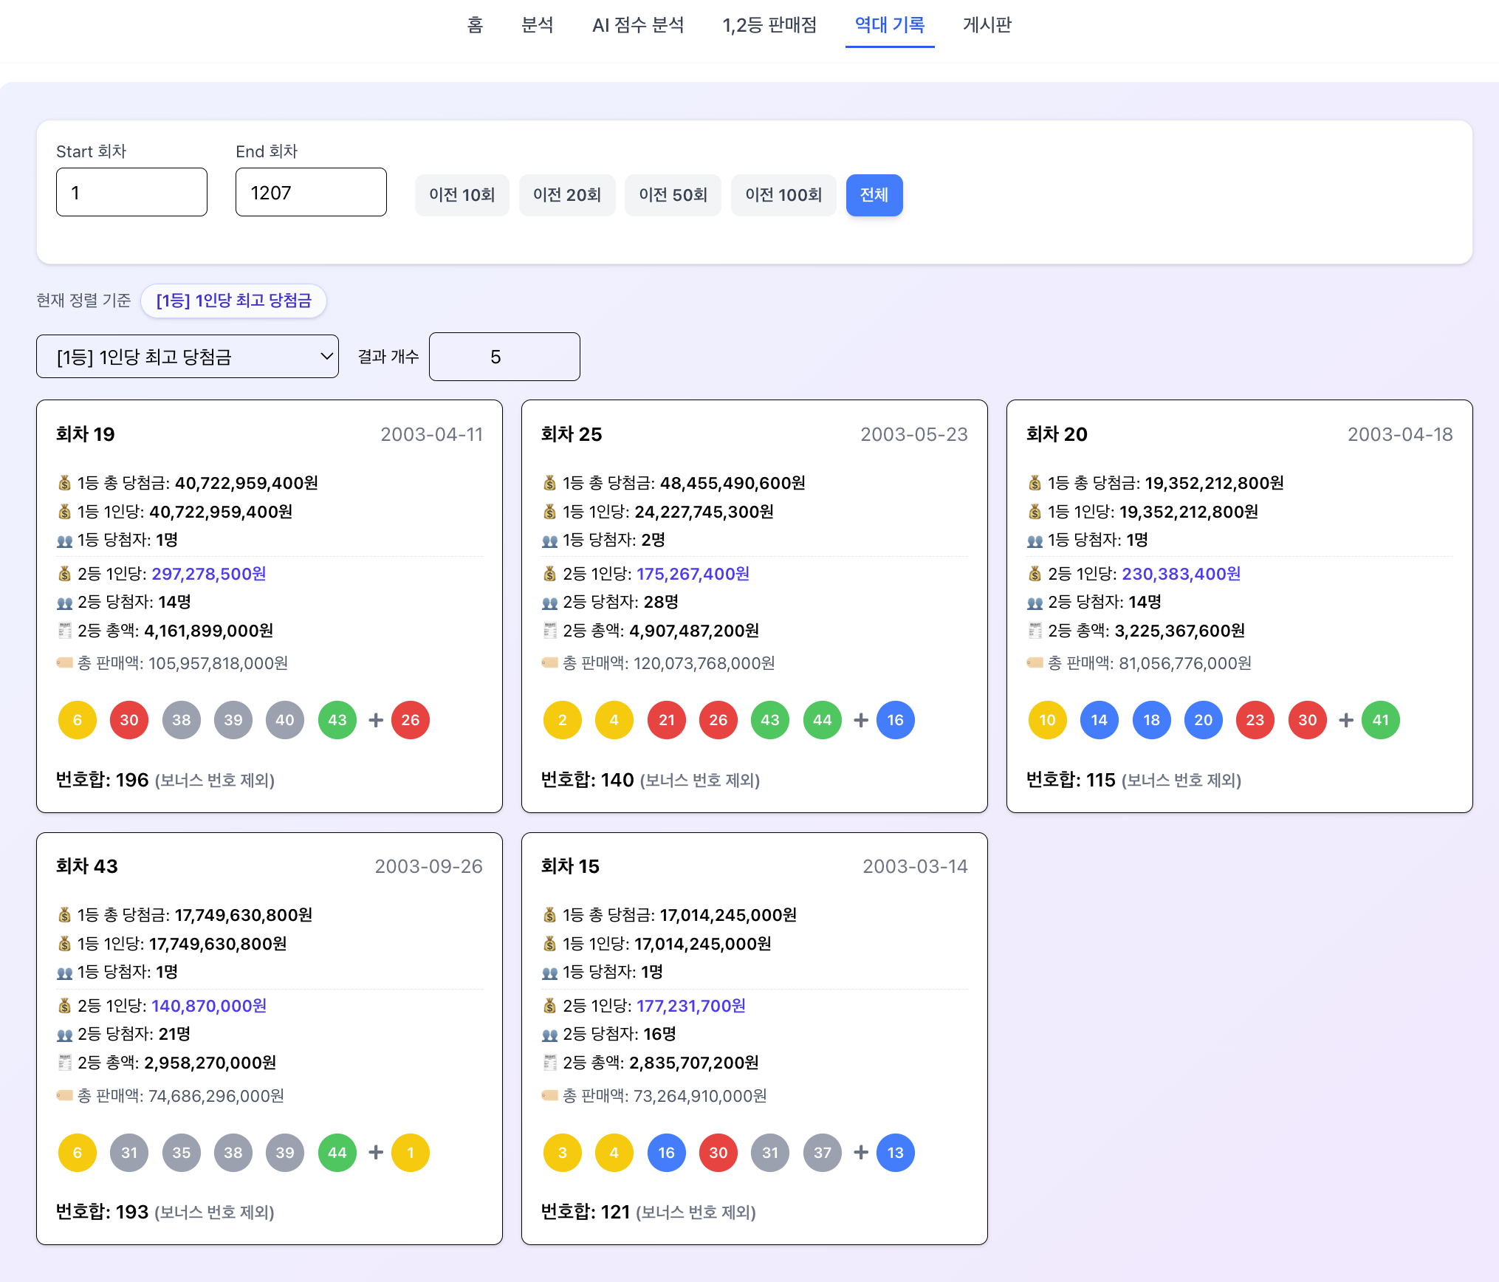Click blue ball 18 in 회차 20
Viewport: 1499px width, 1282px height.
click(x=1152, y=720)
